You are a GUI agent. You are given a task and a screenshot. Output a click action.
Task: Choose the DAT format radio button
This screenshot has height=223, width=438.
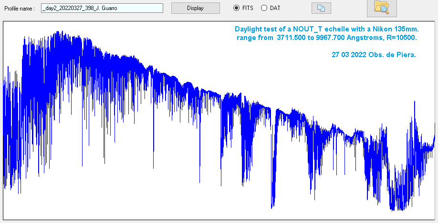pyautogui.click(x=264, y=8)
